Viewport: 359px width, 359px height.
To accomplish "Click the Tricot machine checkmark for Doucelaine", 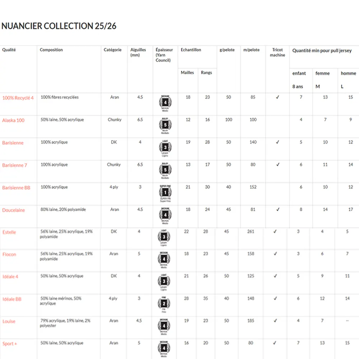I will [x=278, y=209].
